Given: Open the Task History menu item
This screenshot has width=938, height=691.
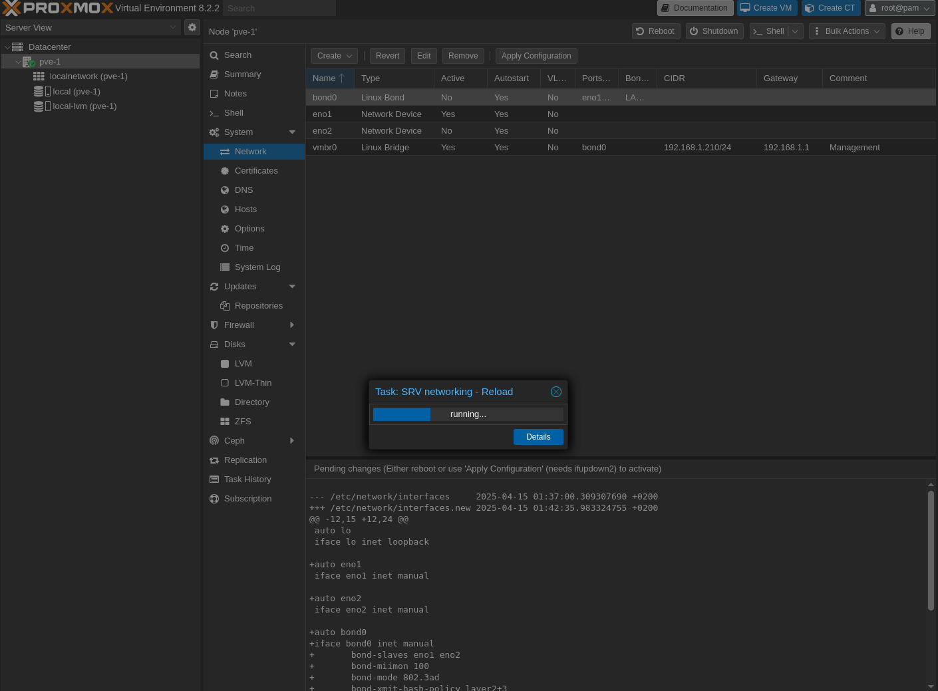Looking at the screenshot, I should point(247,480).
